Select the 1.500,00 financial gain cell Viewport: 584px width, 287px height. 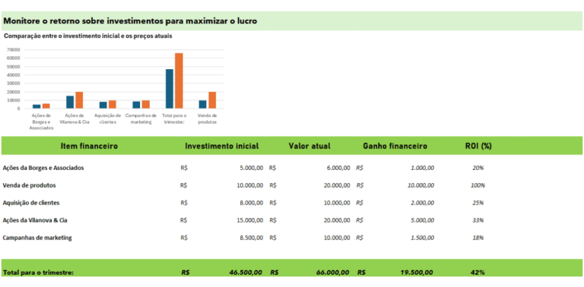pyautogui.click(x=395, y=238)
